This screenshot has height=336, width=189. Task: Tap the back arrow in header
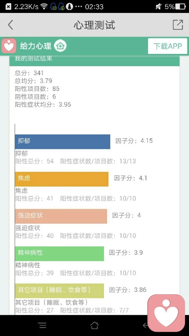11,25
